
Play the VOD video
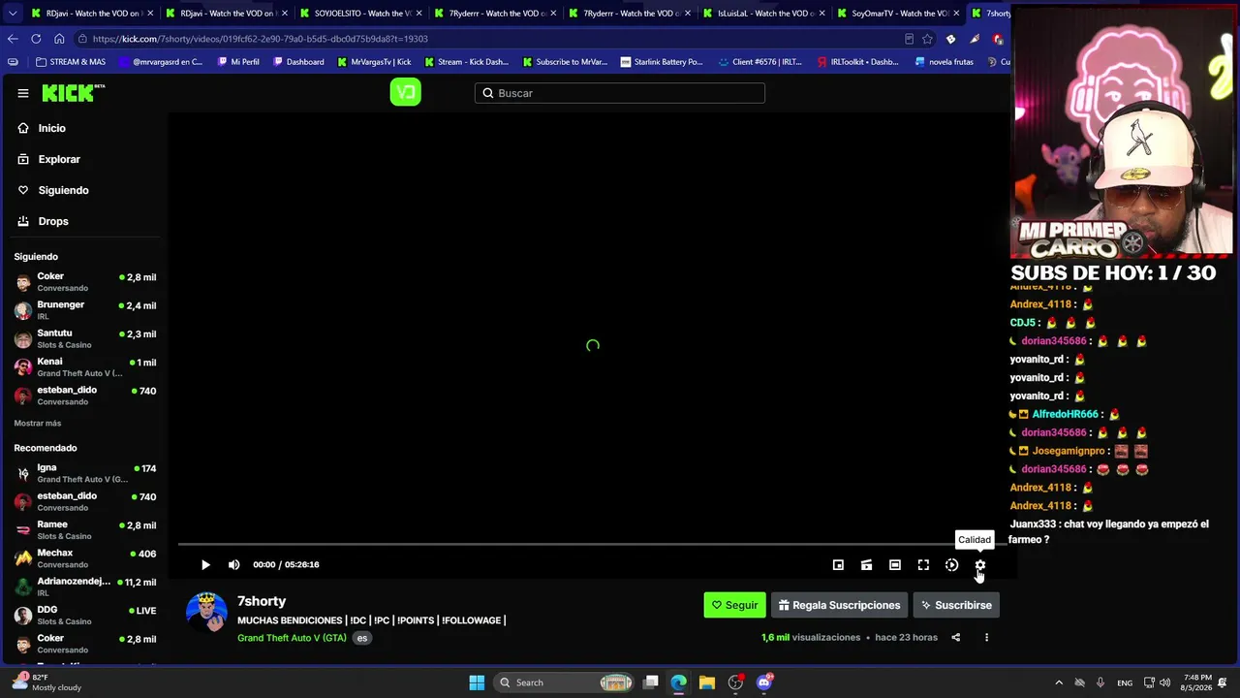[x=205, y=564]
